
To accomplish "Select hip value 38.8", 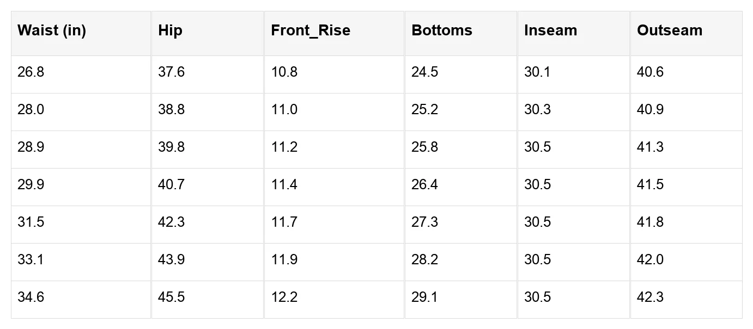I will click(171, 110).
